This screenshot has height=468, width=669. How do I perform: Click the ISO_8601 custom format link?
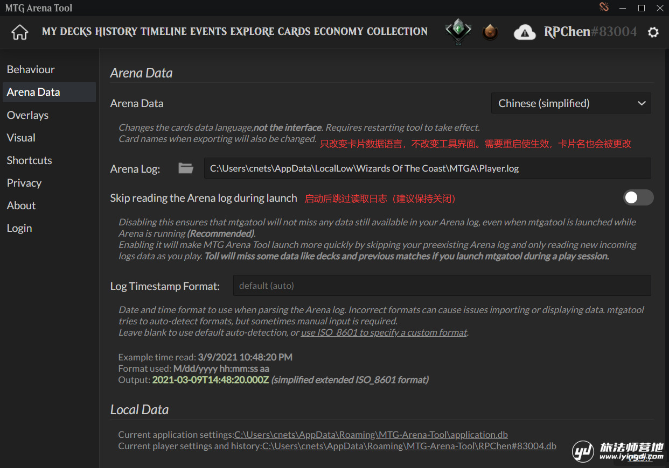coord(384,332)
